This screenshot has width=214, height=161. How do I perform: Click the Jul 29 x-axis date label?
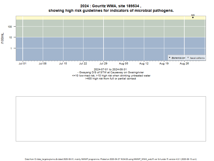coord(104,64)
